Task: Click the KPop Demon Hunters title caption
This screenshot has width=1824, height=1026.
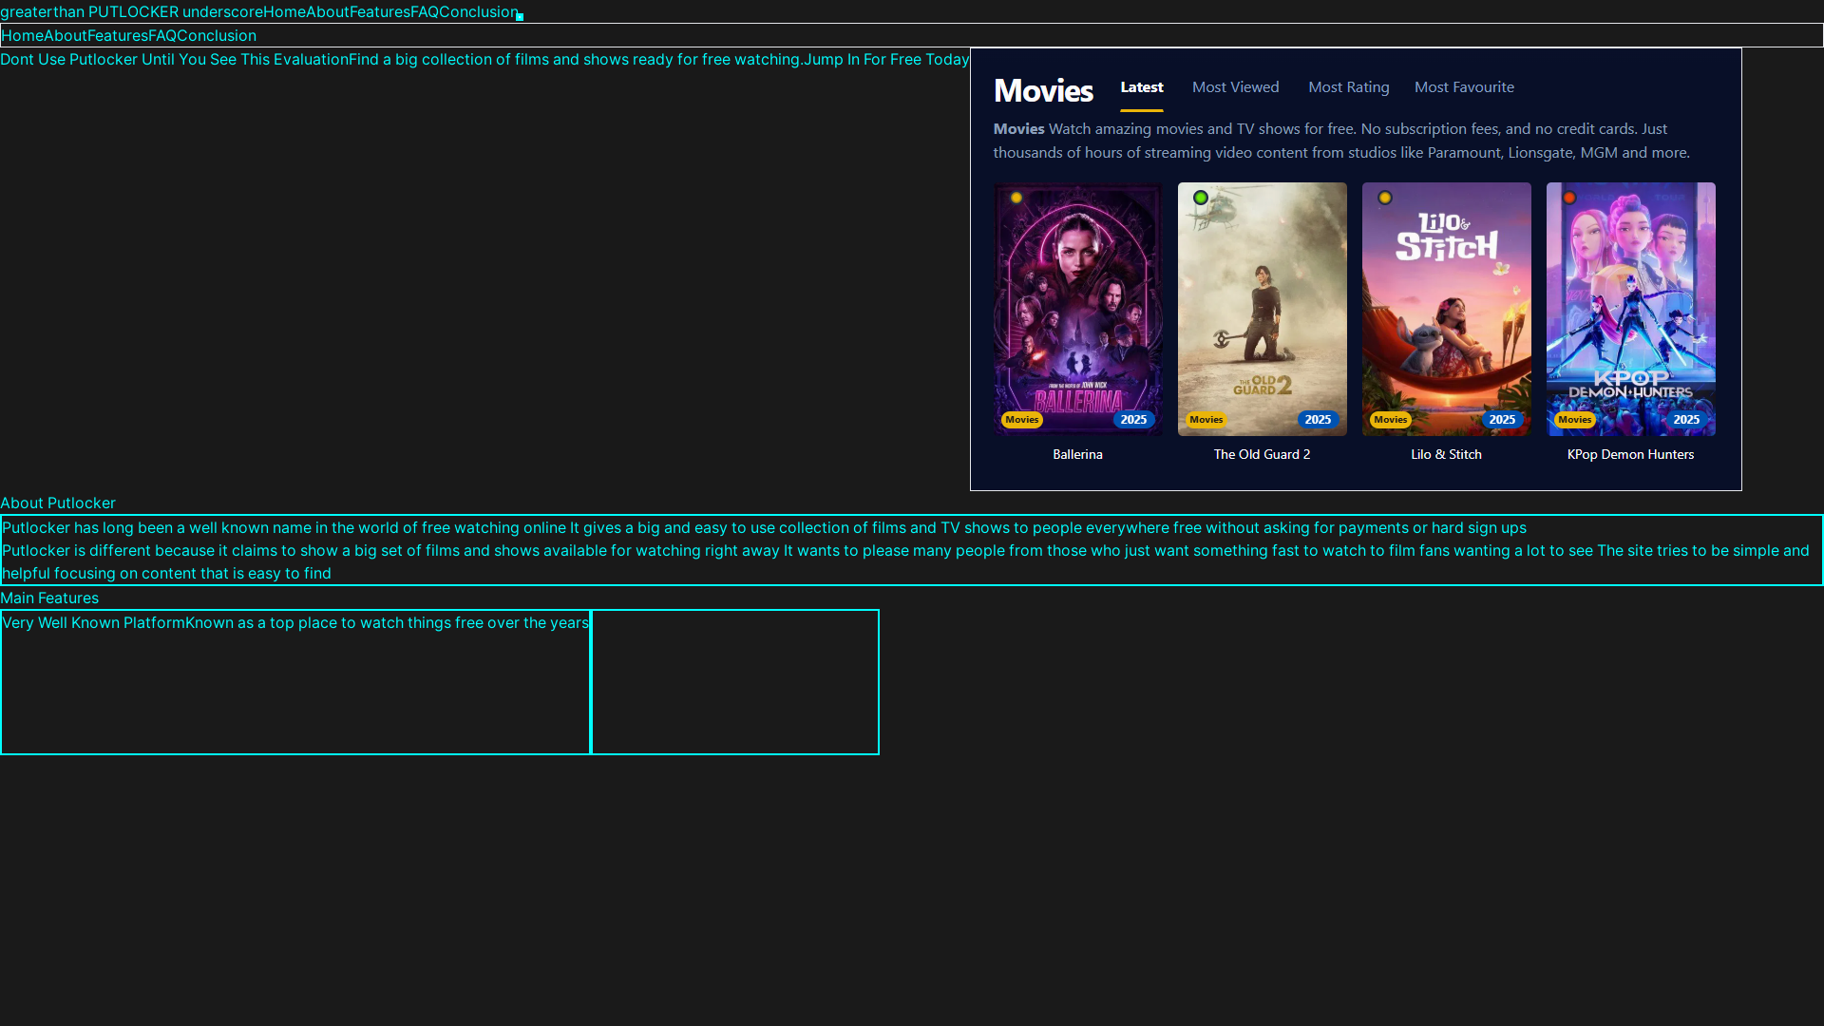Action: pos(1631,454)
